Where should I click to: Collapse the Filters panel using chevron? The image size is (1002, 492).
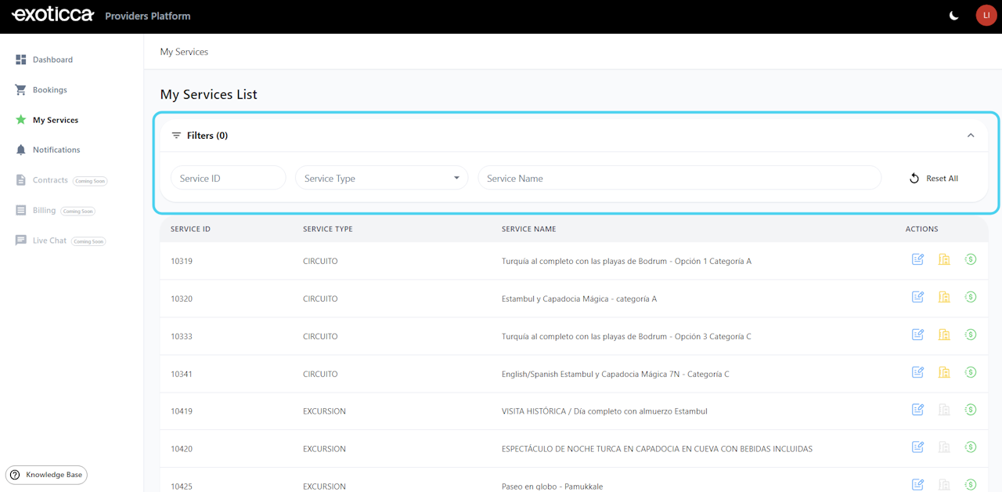coord(971,136)
